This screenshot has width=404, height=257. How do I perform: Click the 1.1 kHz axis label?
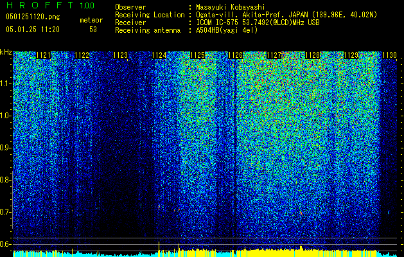[x=6, y=84]
